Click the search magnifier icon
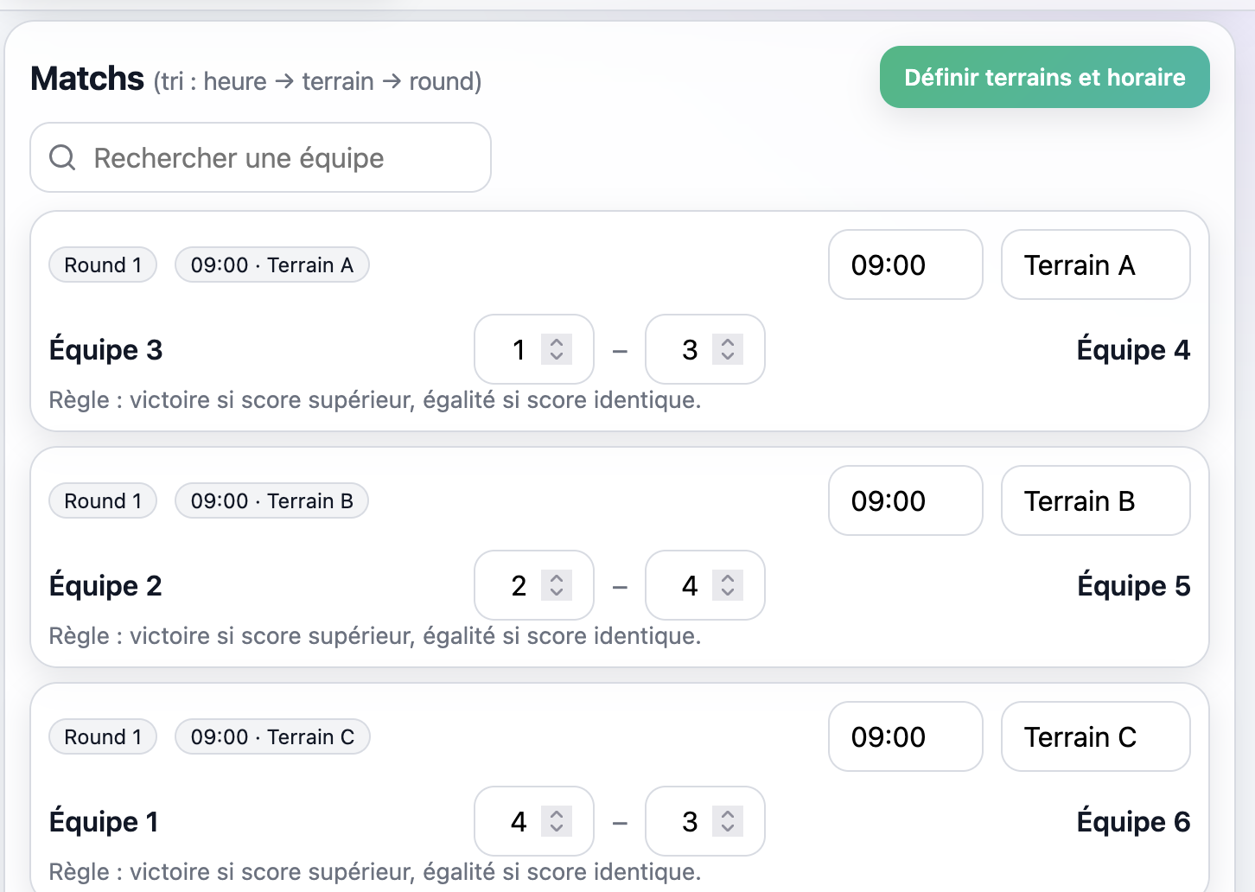This screenshot has width=1255, height=892. click(61, 157)
